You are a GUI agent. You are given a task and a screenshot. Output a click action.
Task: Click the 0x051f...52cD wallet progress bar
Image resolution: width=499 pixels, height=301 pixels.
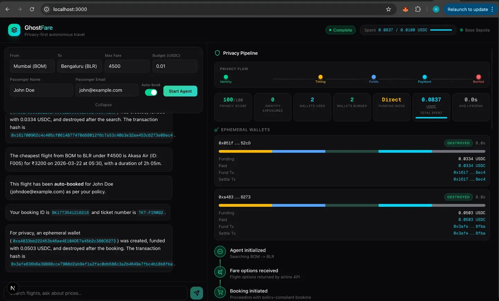352,151
